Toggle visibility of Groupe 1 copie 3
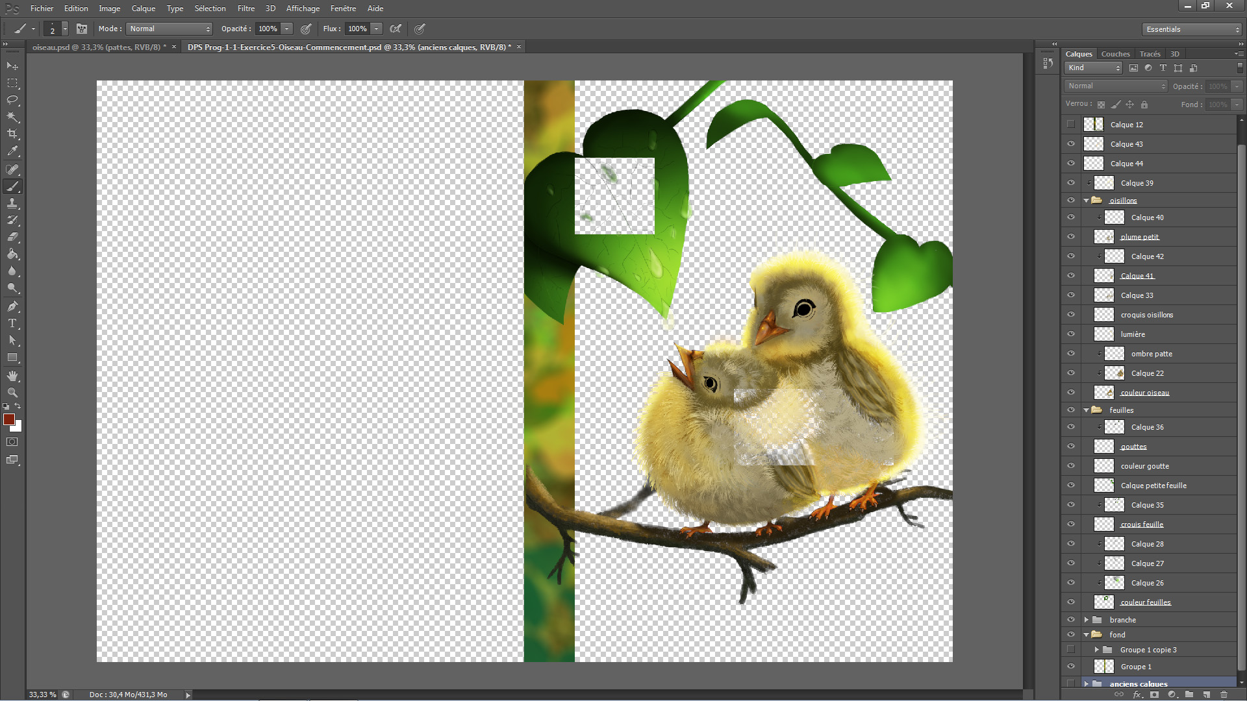The image size is (1247, 701). tap(1071, 650)
